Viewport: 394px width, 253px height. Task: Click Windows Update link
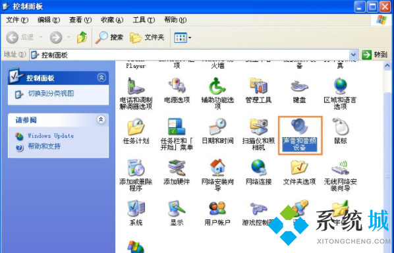51,136
